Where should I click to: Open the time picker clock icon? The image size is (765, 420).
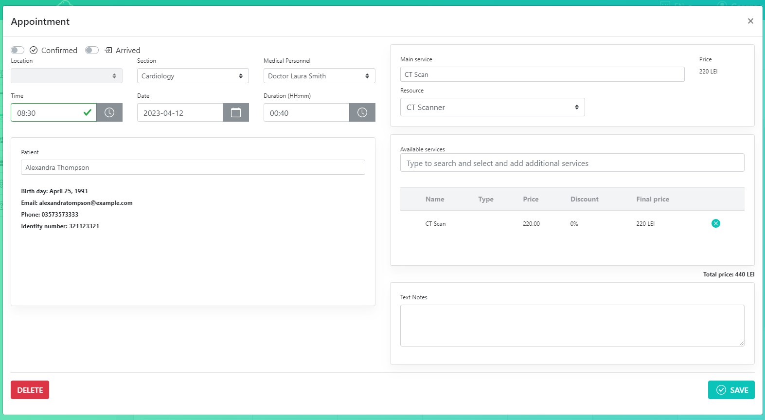click(x=109, y=112)
